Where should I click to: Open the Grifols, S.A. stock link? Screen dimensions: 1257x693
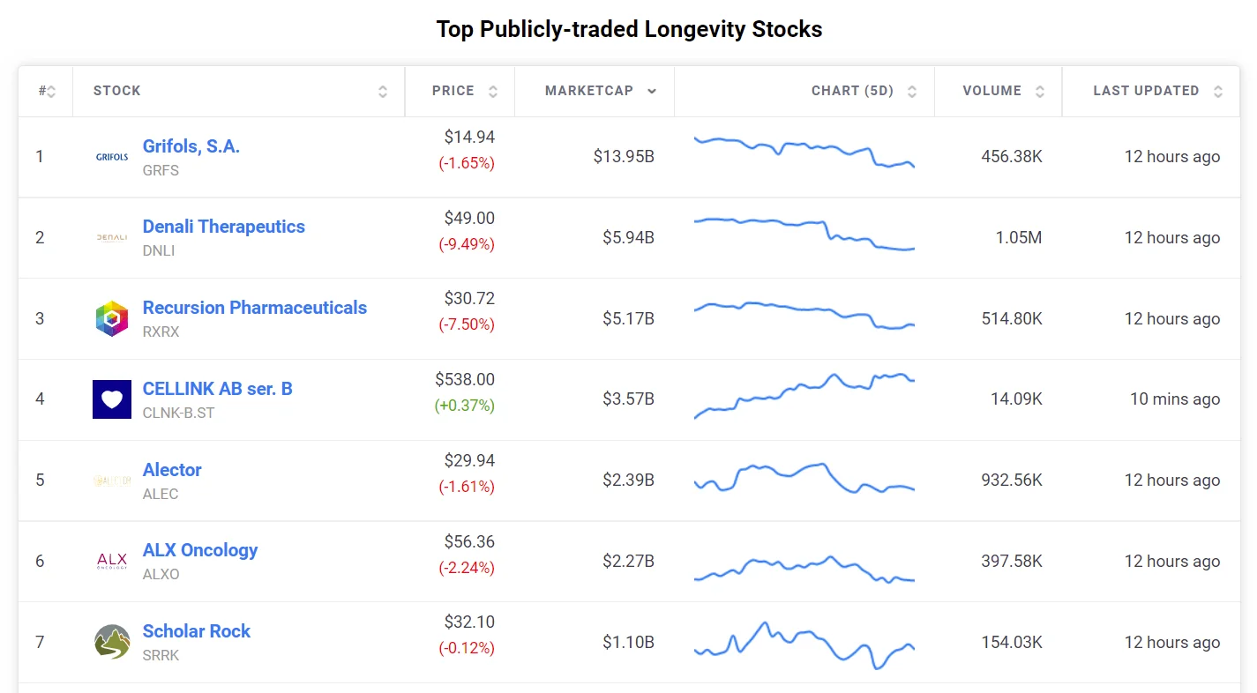tap(191, 146)
